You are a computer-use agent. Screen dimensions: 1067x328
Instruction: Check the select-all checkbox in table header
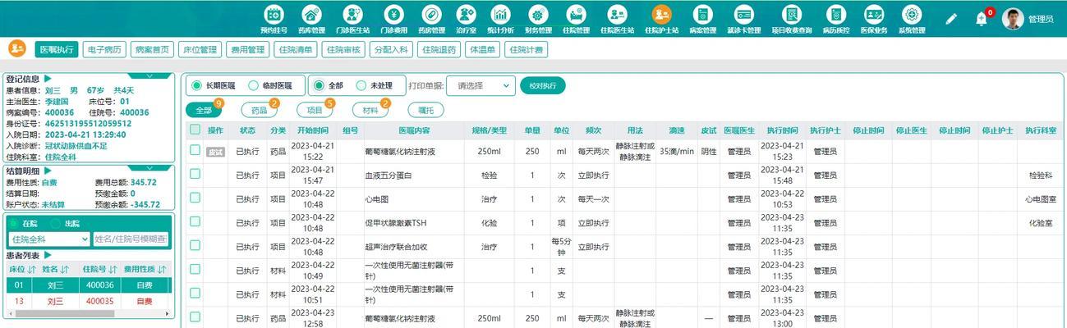point(195,130)
